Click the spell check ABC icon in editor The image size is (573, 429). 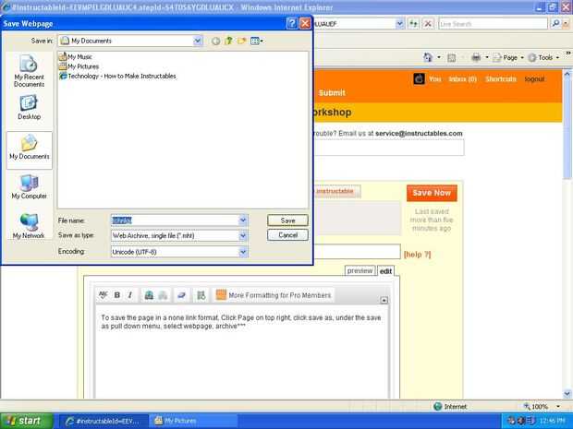pos(104,294)
